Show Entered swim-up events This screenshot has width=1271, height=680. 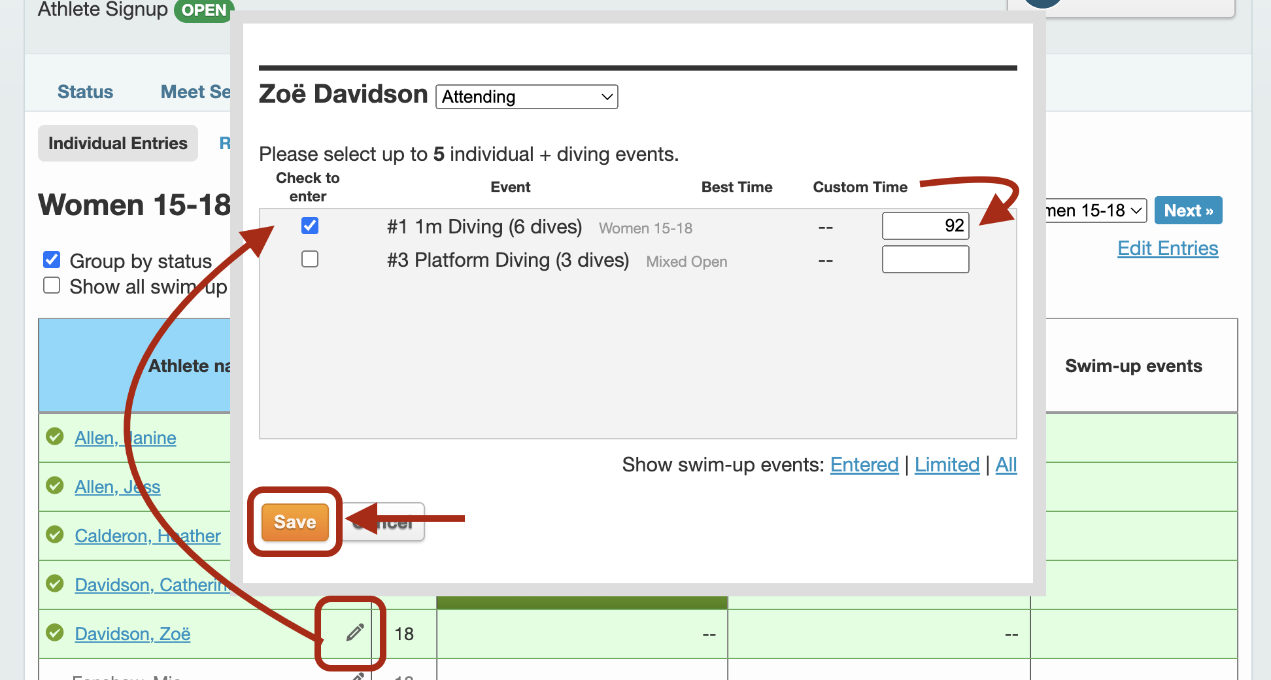point(864,465)
